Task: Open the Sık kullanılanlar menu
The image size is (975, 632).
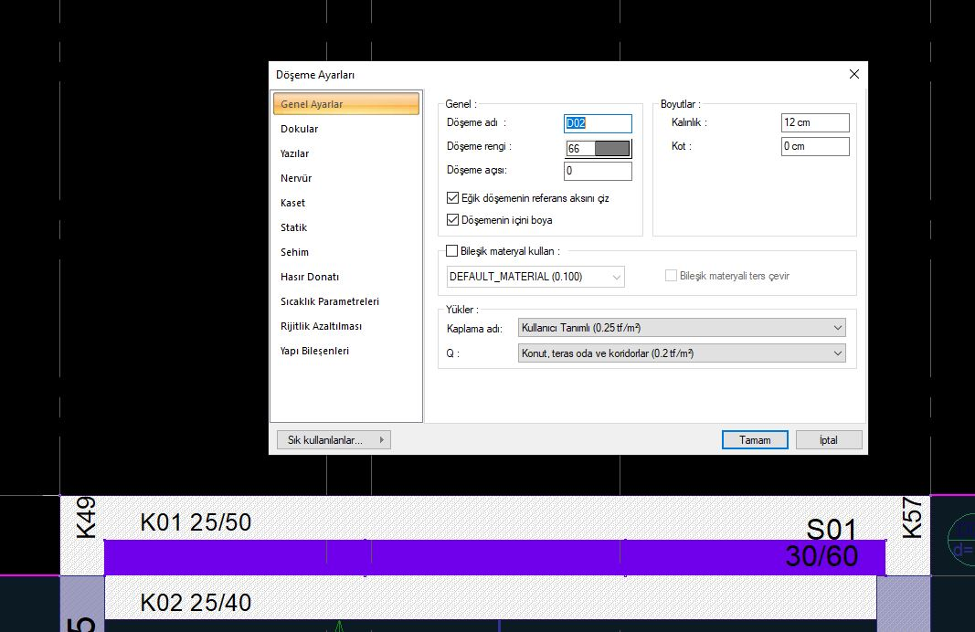Action: (334, 440)
